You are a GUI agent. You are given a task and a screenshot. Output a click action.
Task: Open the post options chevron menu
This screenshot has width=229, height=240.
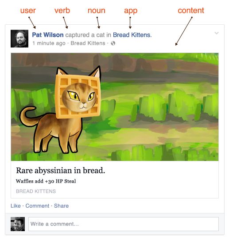point(216,33)
